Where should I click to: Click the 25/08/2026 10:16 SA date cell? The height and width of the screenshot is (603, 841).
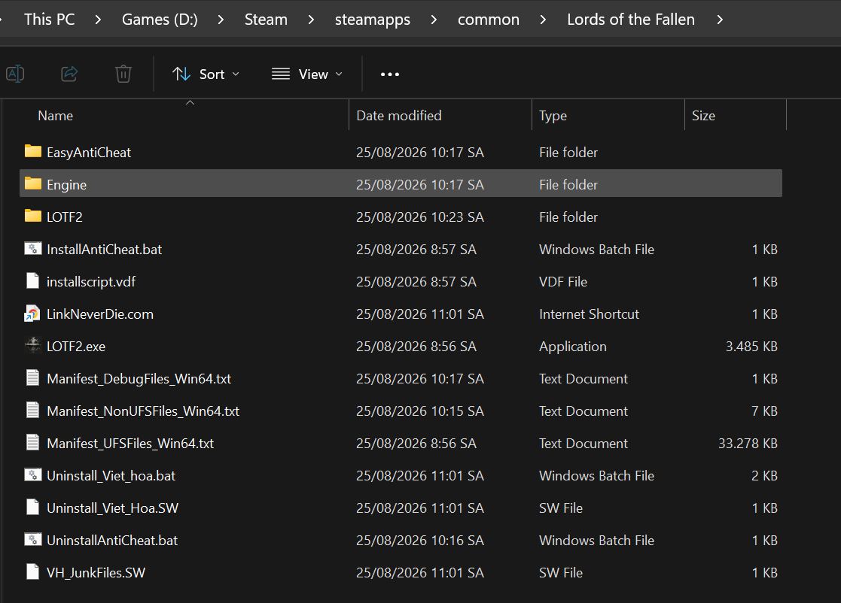pos(420,541)
